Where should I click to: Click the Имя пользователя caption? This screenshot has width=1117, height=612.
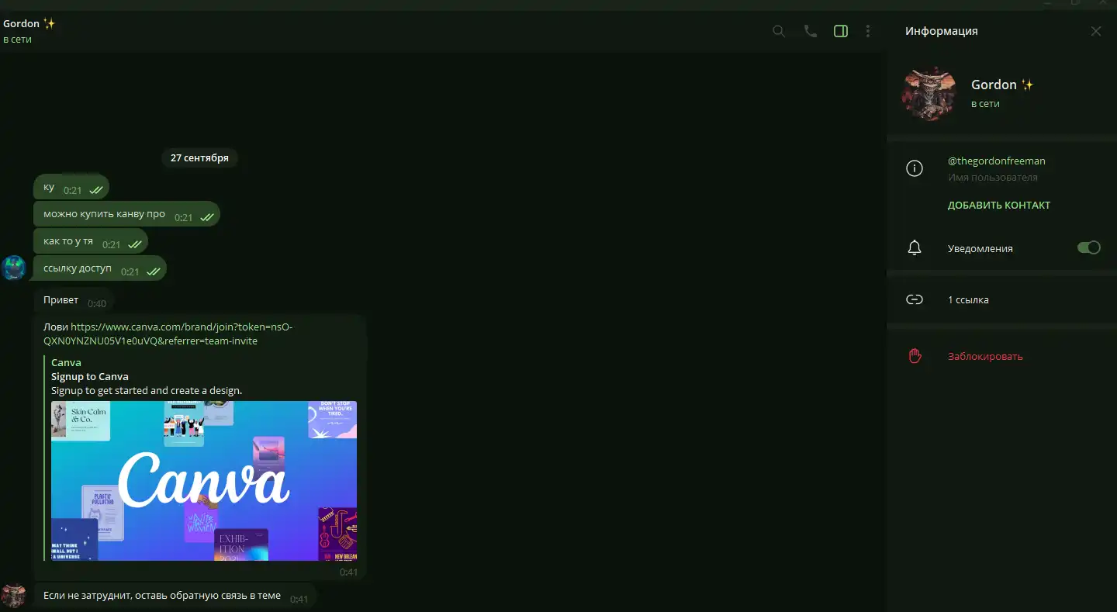coord(993,178)
